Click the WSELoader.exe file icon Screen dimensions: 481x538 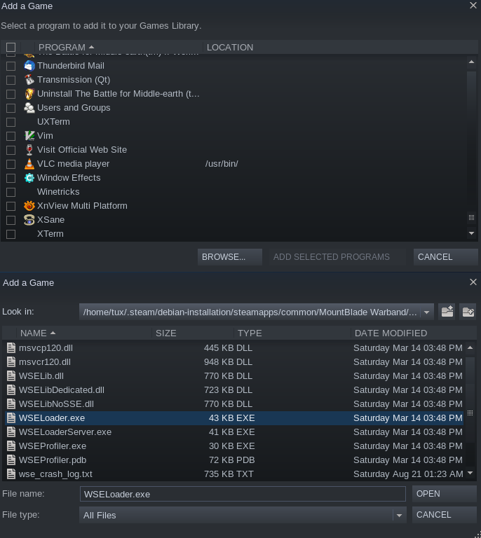click(11, 418)
